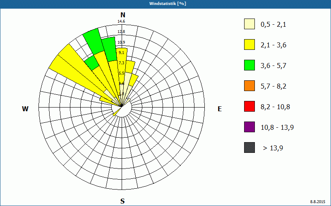Click the green 3,6 - 5,7 legend swatch
Image resolution: width=331 pixels, height=206 pixels.
(249, 65)
